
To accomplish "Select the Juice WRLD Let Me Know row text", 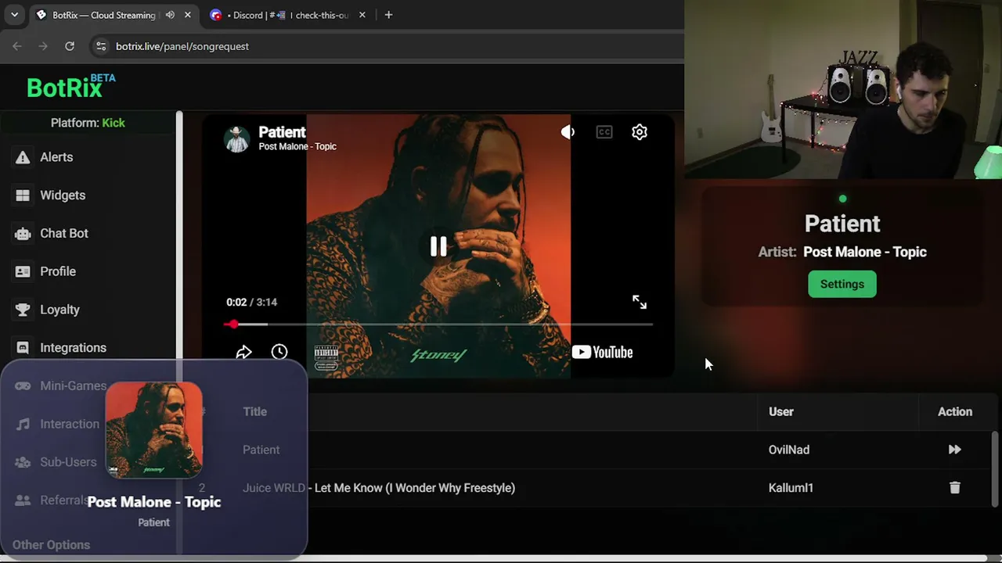I will [x=379, y=488].
